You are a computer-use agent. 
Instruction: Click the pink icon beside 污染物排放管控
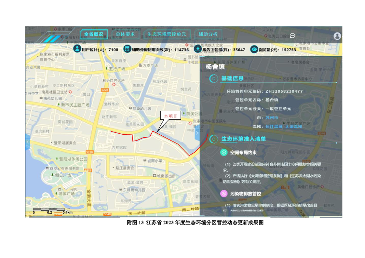(224, 193)
